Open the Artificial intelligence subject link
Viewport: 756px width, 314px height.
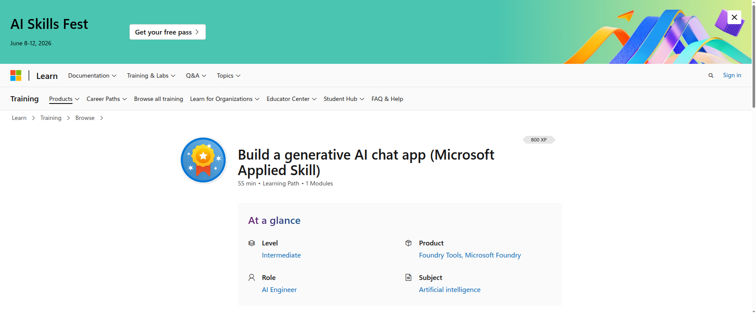click(450, 290)
